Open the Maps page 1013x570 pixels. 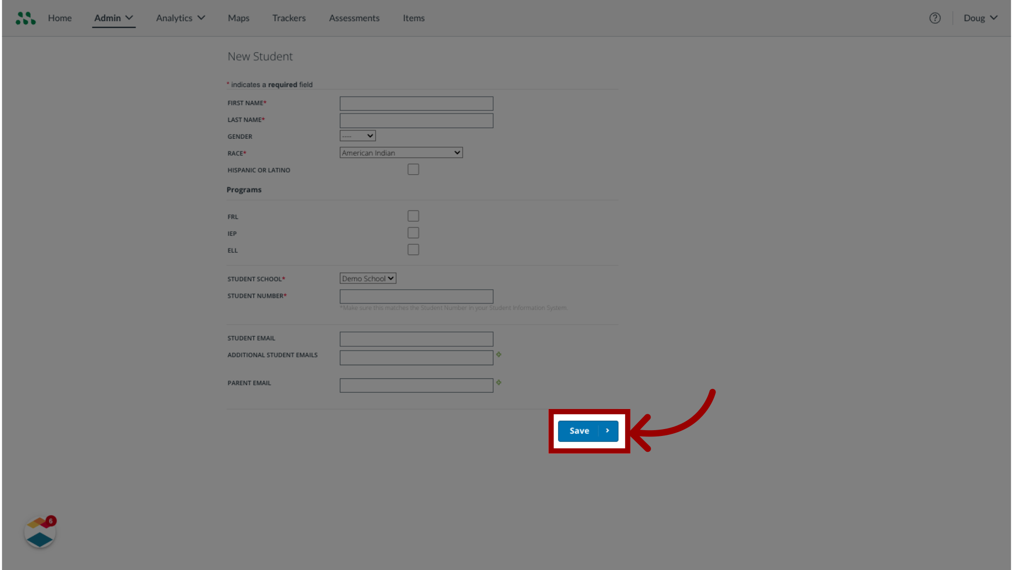coord(238,18)
